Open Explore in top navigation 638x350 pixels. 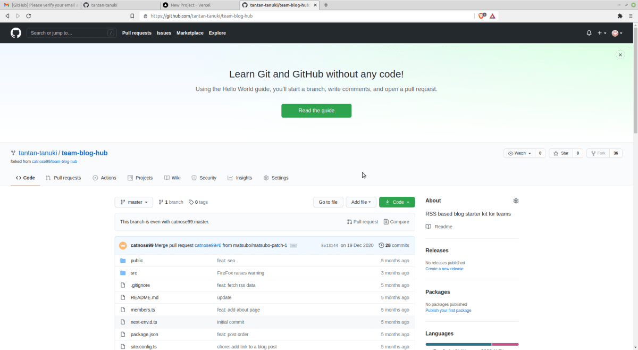217,33
